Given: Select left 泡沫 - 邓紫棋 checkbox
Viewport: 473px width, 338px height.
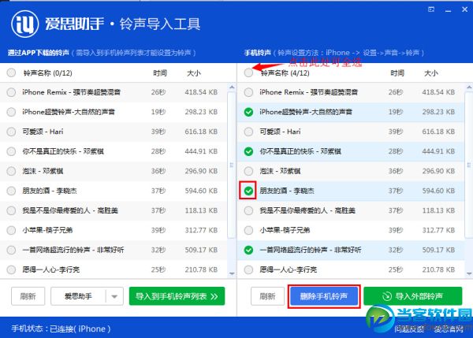Looking at the screenshot, I should 11,171.
